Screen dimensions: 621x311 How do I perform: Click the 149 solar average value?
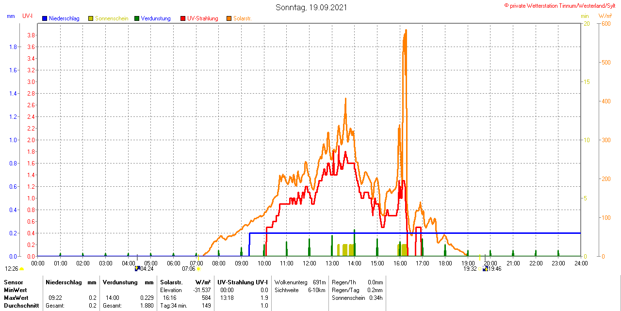click(206, 306)
